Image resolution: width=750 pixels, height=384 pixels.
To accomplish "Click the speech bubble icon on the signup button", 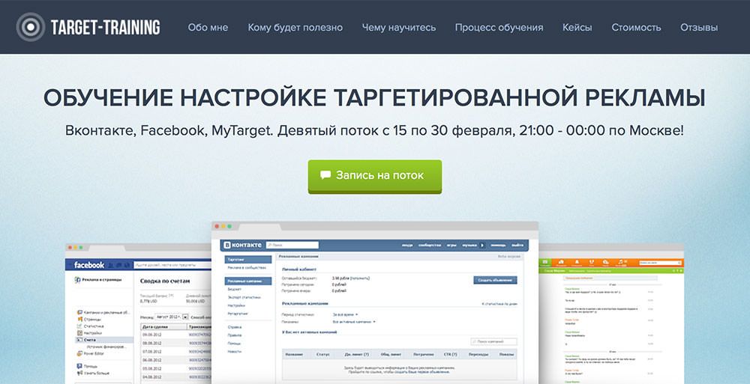I will (x=325, y=175).
